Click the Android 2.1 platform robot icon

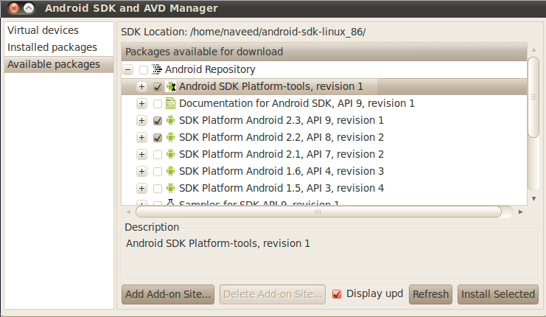(x=171, y=154)
